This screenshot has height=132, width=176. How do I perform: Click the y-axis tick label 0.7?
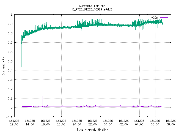(x=10, y=43)
